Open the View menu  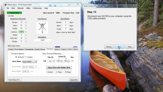[13, 8]
